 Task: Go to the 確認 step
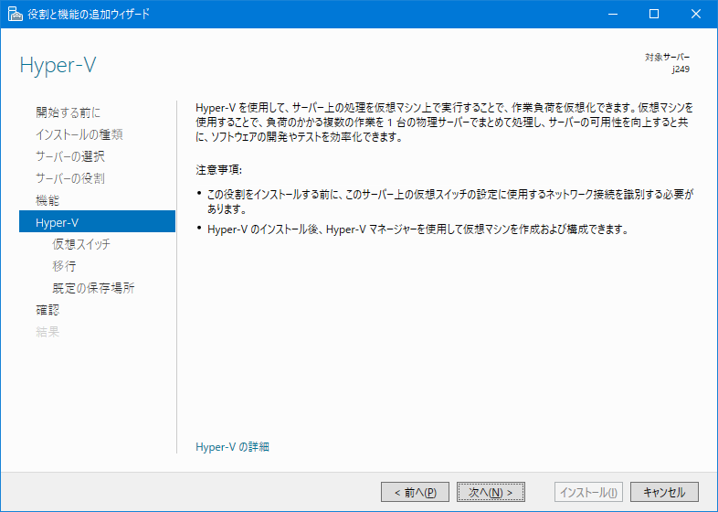(x=47, y=310)
